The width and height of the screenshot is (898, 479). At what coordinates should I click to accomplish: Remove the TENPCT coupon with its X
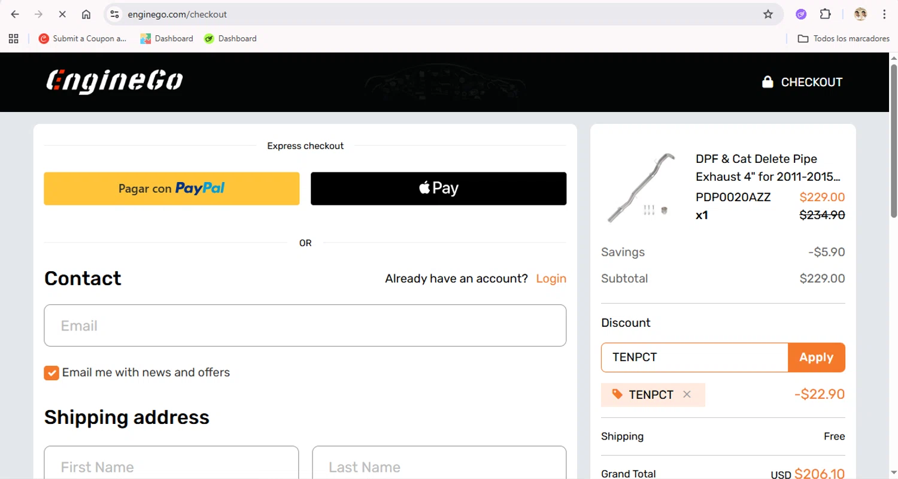coord(687,395)
